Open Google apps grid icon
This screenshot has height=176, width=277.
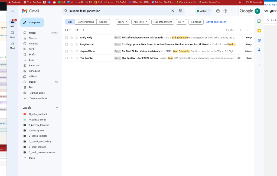coord(233,11)
